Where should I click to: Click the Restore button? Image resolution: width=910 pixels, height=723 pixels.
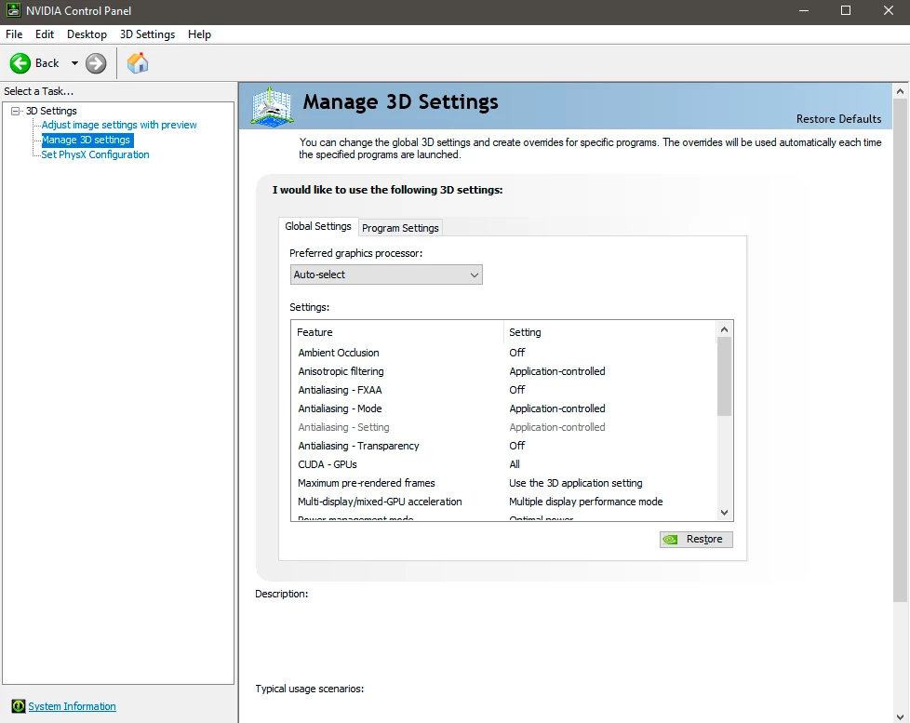tap(696, 539)
